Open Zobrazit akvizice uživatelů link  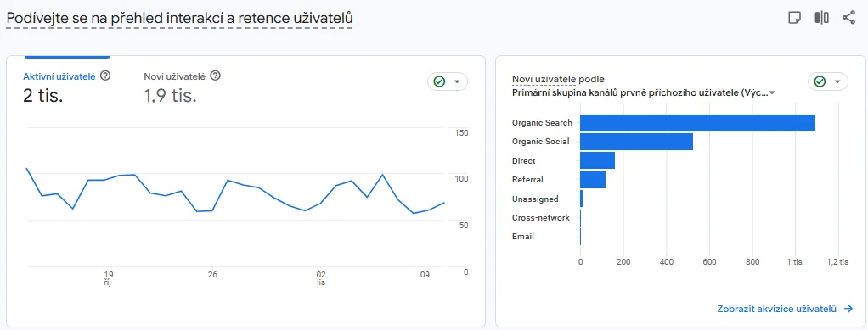[x=785, y=309]
